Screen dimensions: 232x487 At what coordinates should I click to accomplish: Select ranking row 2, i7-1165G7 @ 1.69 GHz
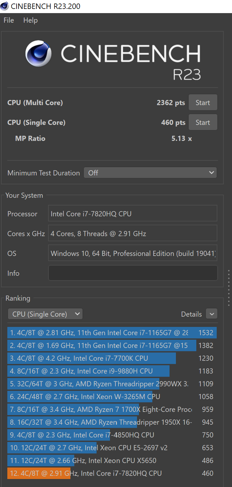pos(112,345)
